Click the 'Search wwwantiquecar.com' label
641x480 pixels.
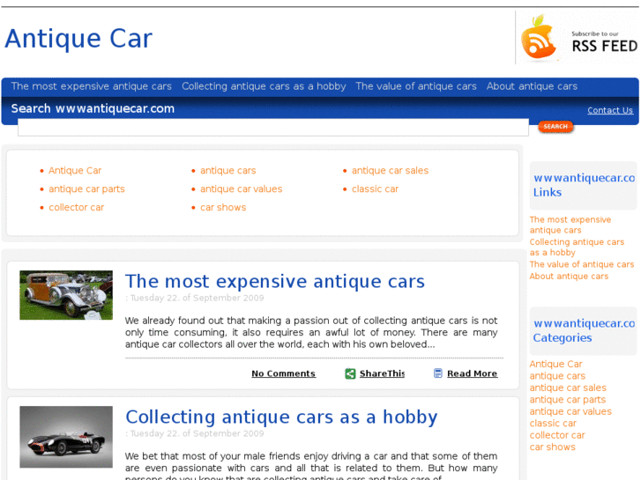click(93, 108)
